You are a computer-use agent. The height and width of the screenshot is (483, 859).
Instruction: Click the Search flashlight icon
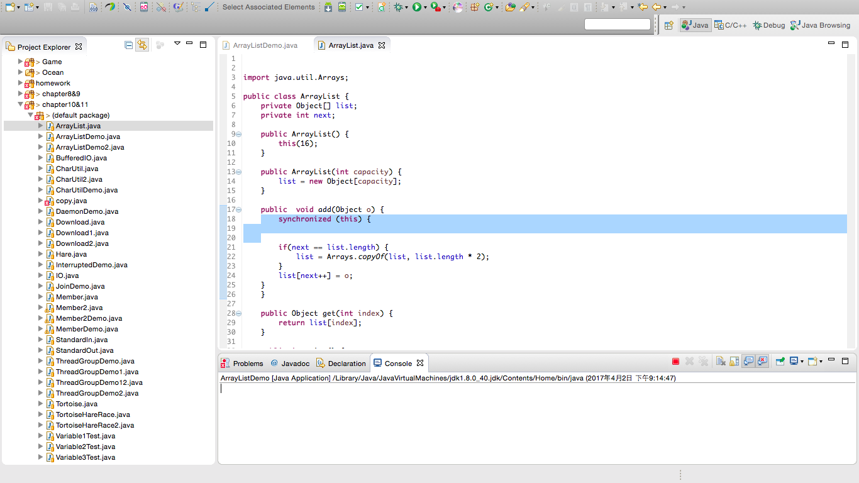524,7
